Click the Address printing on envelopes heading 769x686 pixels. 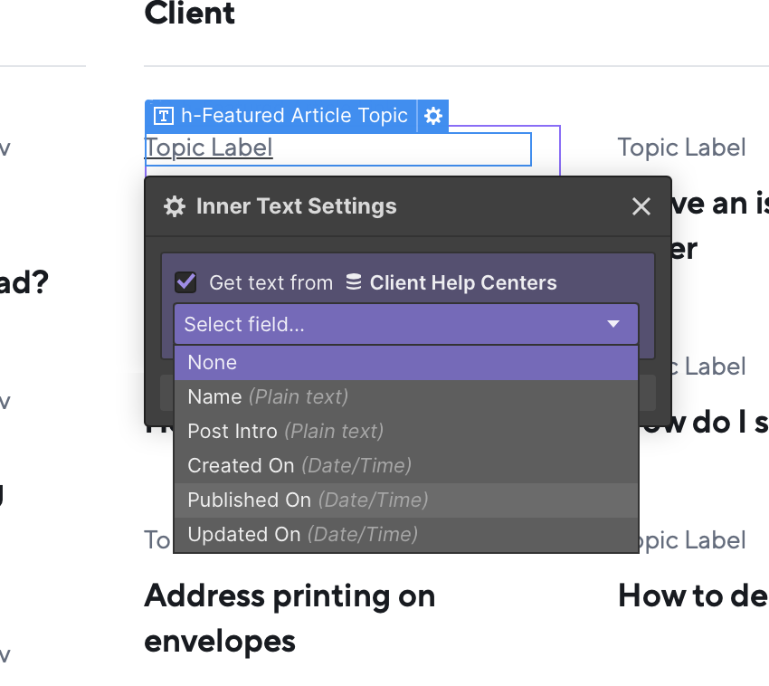pyautogui.click(x=290, y=618)
